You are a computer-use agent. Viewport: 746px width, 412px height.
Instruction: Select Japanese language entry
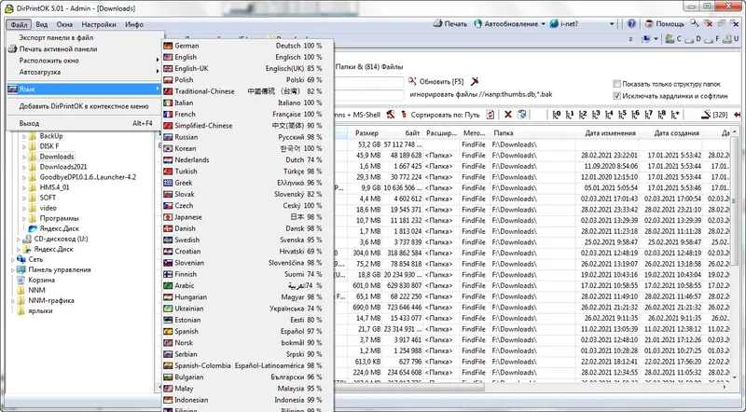click(247, 217)
